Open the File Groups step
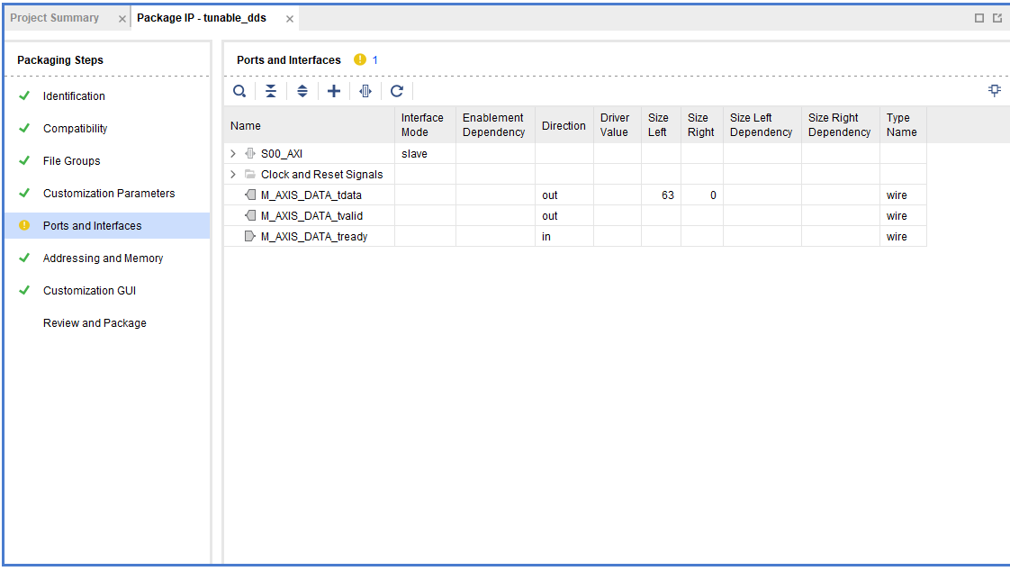This screenshot has height=571, width=1010. click(71, 161)
